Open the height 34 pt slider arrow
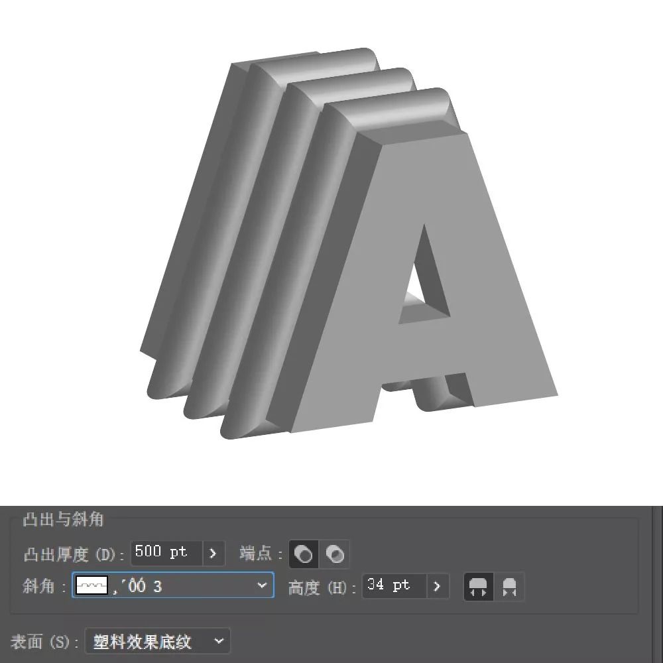The width and height of the screenshot is (663, 663). pos(437,586)
